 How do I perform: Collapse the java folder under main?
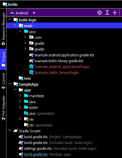tap(20, 31)
